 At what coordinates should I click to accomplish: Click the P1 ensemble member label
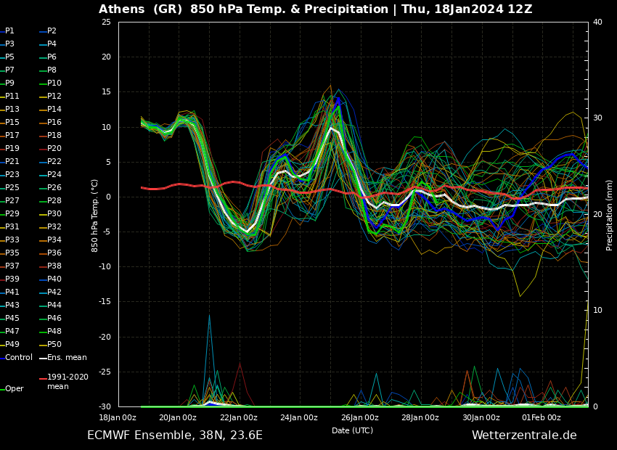[x=9, y=31]
